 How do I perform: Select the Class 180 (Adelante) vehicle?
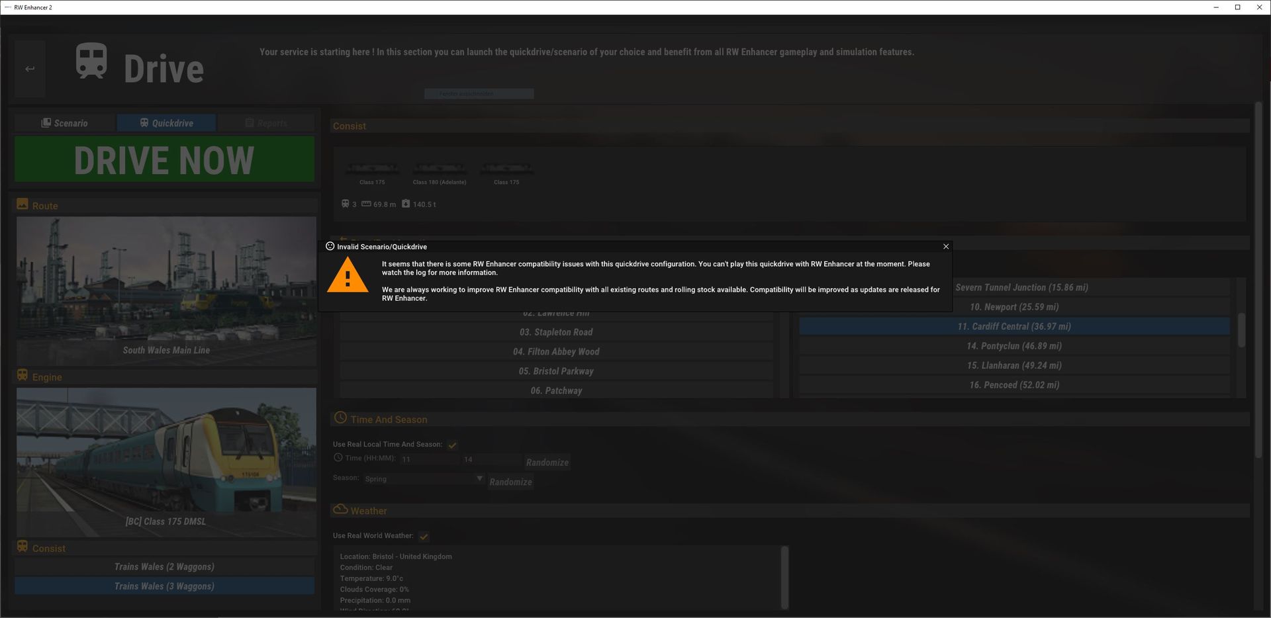pos(440,173)
